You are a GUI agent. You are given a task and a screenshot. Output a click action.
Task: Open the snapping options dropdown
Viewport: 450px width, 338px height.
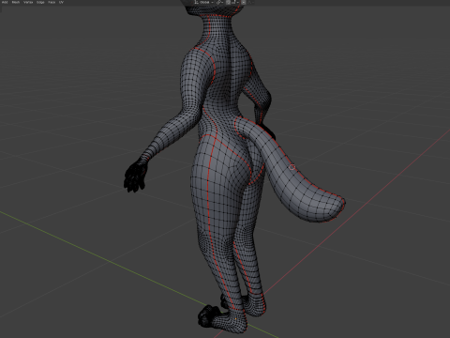click(x=235, y=2)
